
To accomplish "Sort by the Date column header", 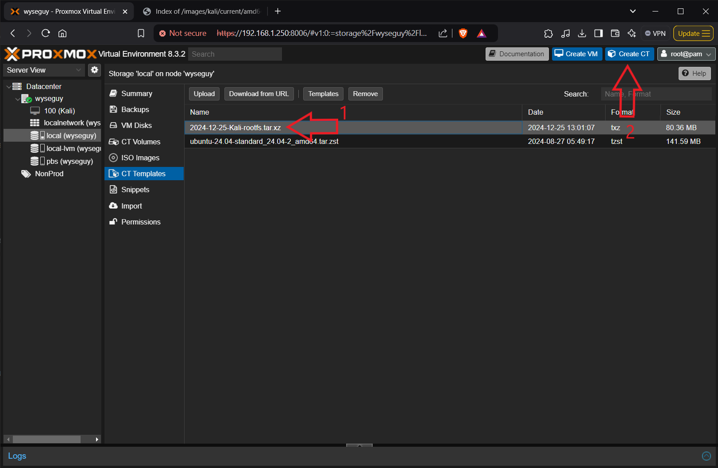I will tap(564, 112).
